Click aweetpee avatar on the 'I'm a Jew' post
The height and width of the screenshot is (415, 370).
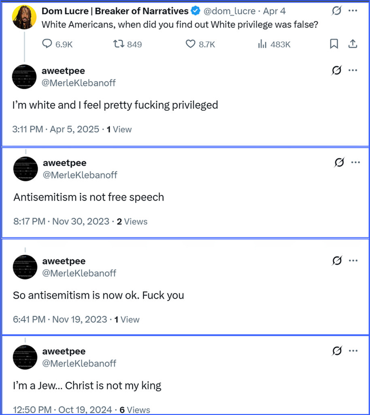pos(25,357)
